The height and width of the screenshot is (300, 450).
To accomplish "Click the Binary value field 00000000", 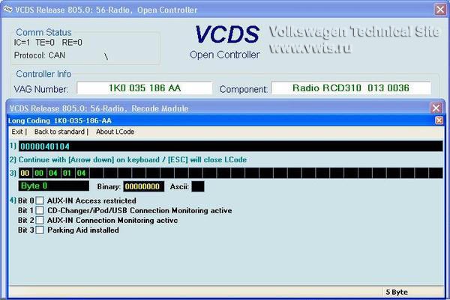I will pyautogui.click(x=144, y=186).
